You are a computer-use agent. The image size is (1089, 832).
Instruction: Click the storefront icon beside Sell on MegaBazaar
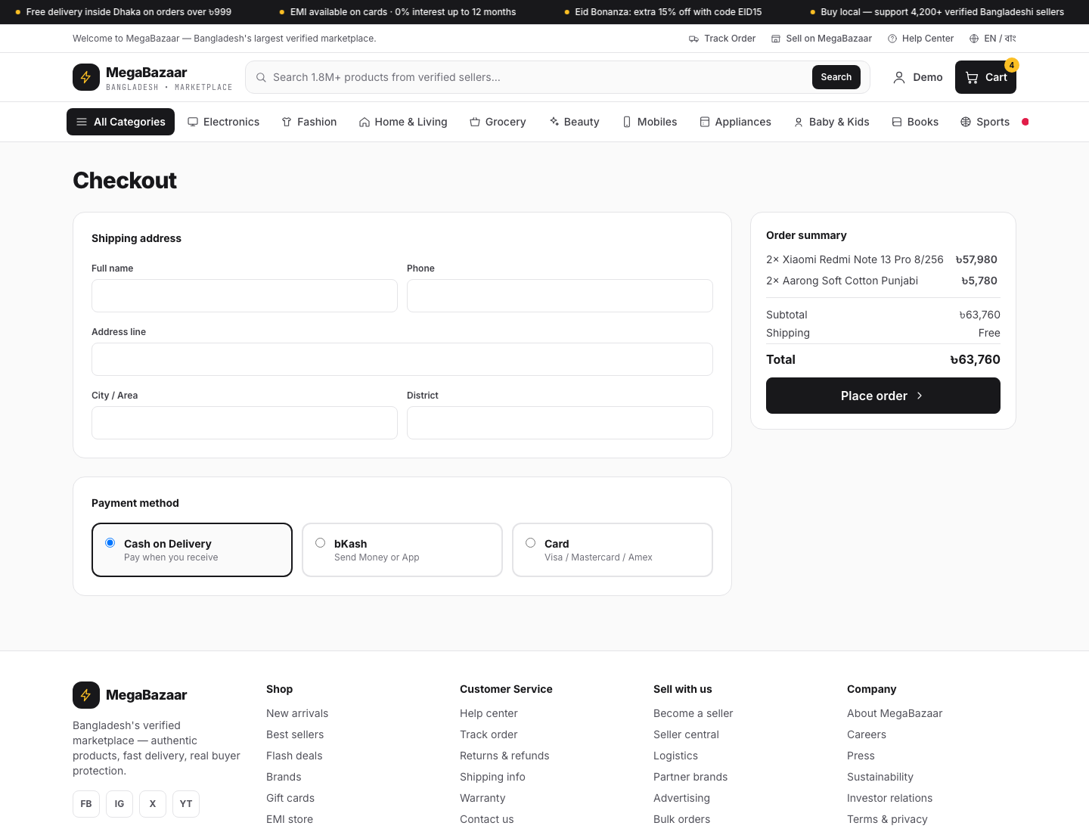[776, 39]
